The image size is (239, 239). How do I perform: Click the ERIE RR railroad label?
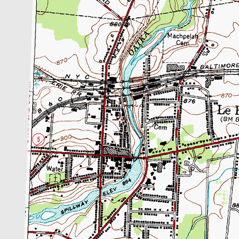click(66, 88)
